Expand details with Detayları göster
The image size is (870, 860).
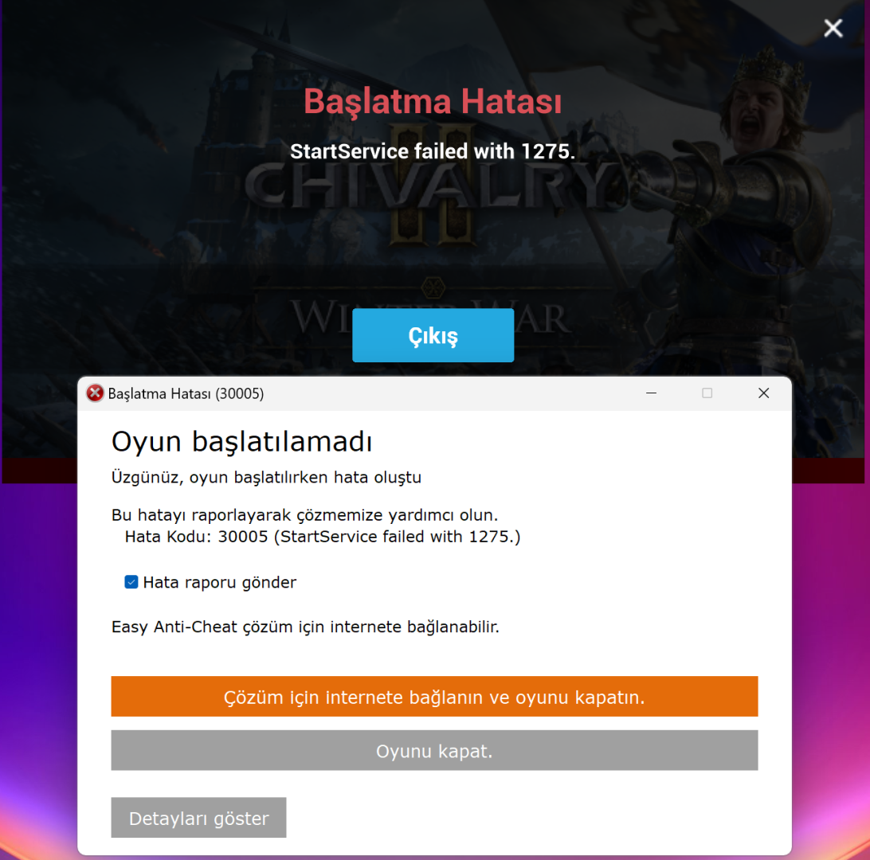pos(198,818)
